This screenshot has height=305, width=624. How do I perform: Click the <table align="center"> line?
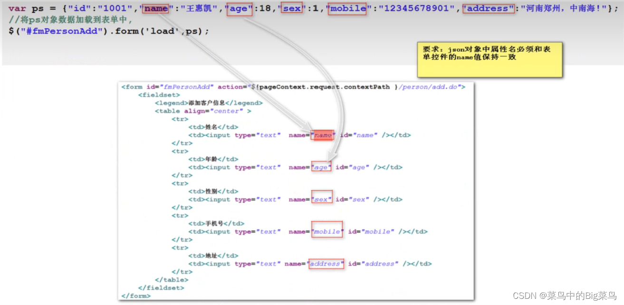(x=203, y=111)
